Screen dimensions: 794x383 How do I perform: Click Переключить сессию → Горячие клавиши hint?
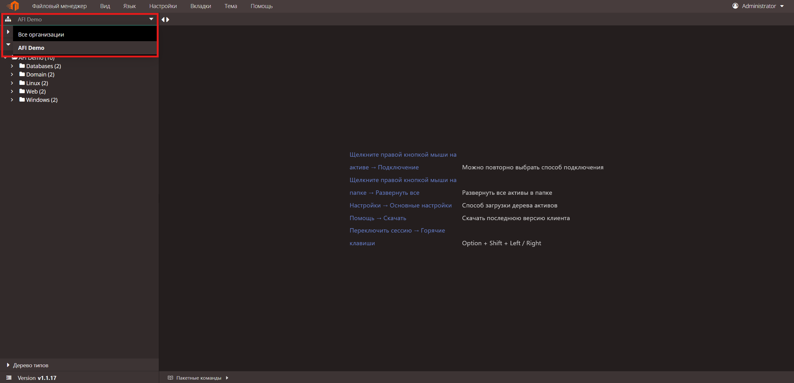[397, 237]
